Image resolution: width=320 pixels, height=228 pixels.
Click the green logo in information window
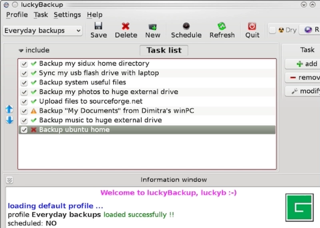coord(298,207)
